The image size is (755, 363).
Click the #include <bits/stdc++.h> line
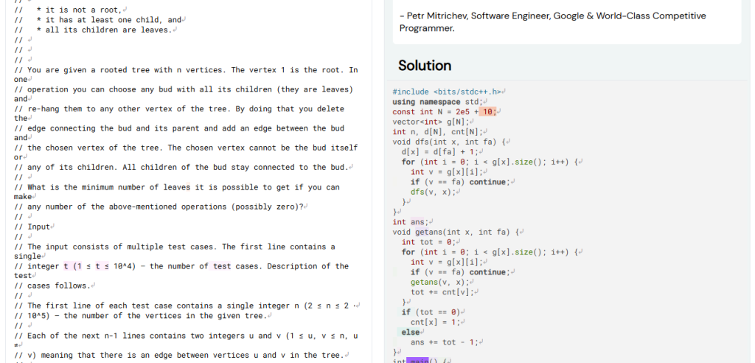point(447,92)
